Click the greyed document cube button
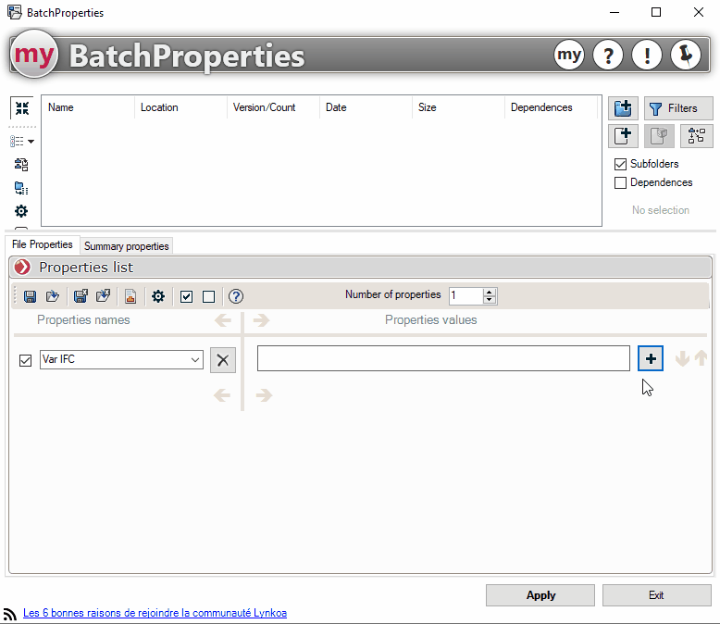The height and width of the screenshot is (624, 720). tap(659, 136)
